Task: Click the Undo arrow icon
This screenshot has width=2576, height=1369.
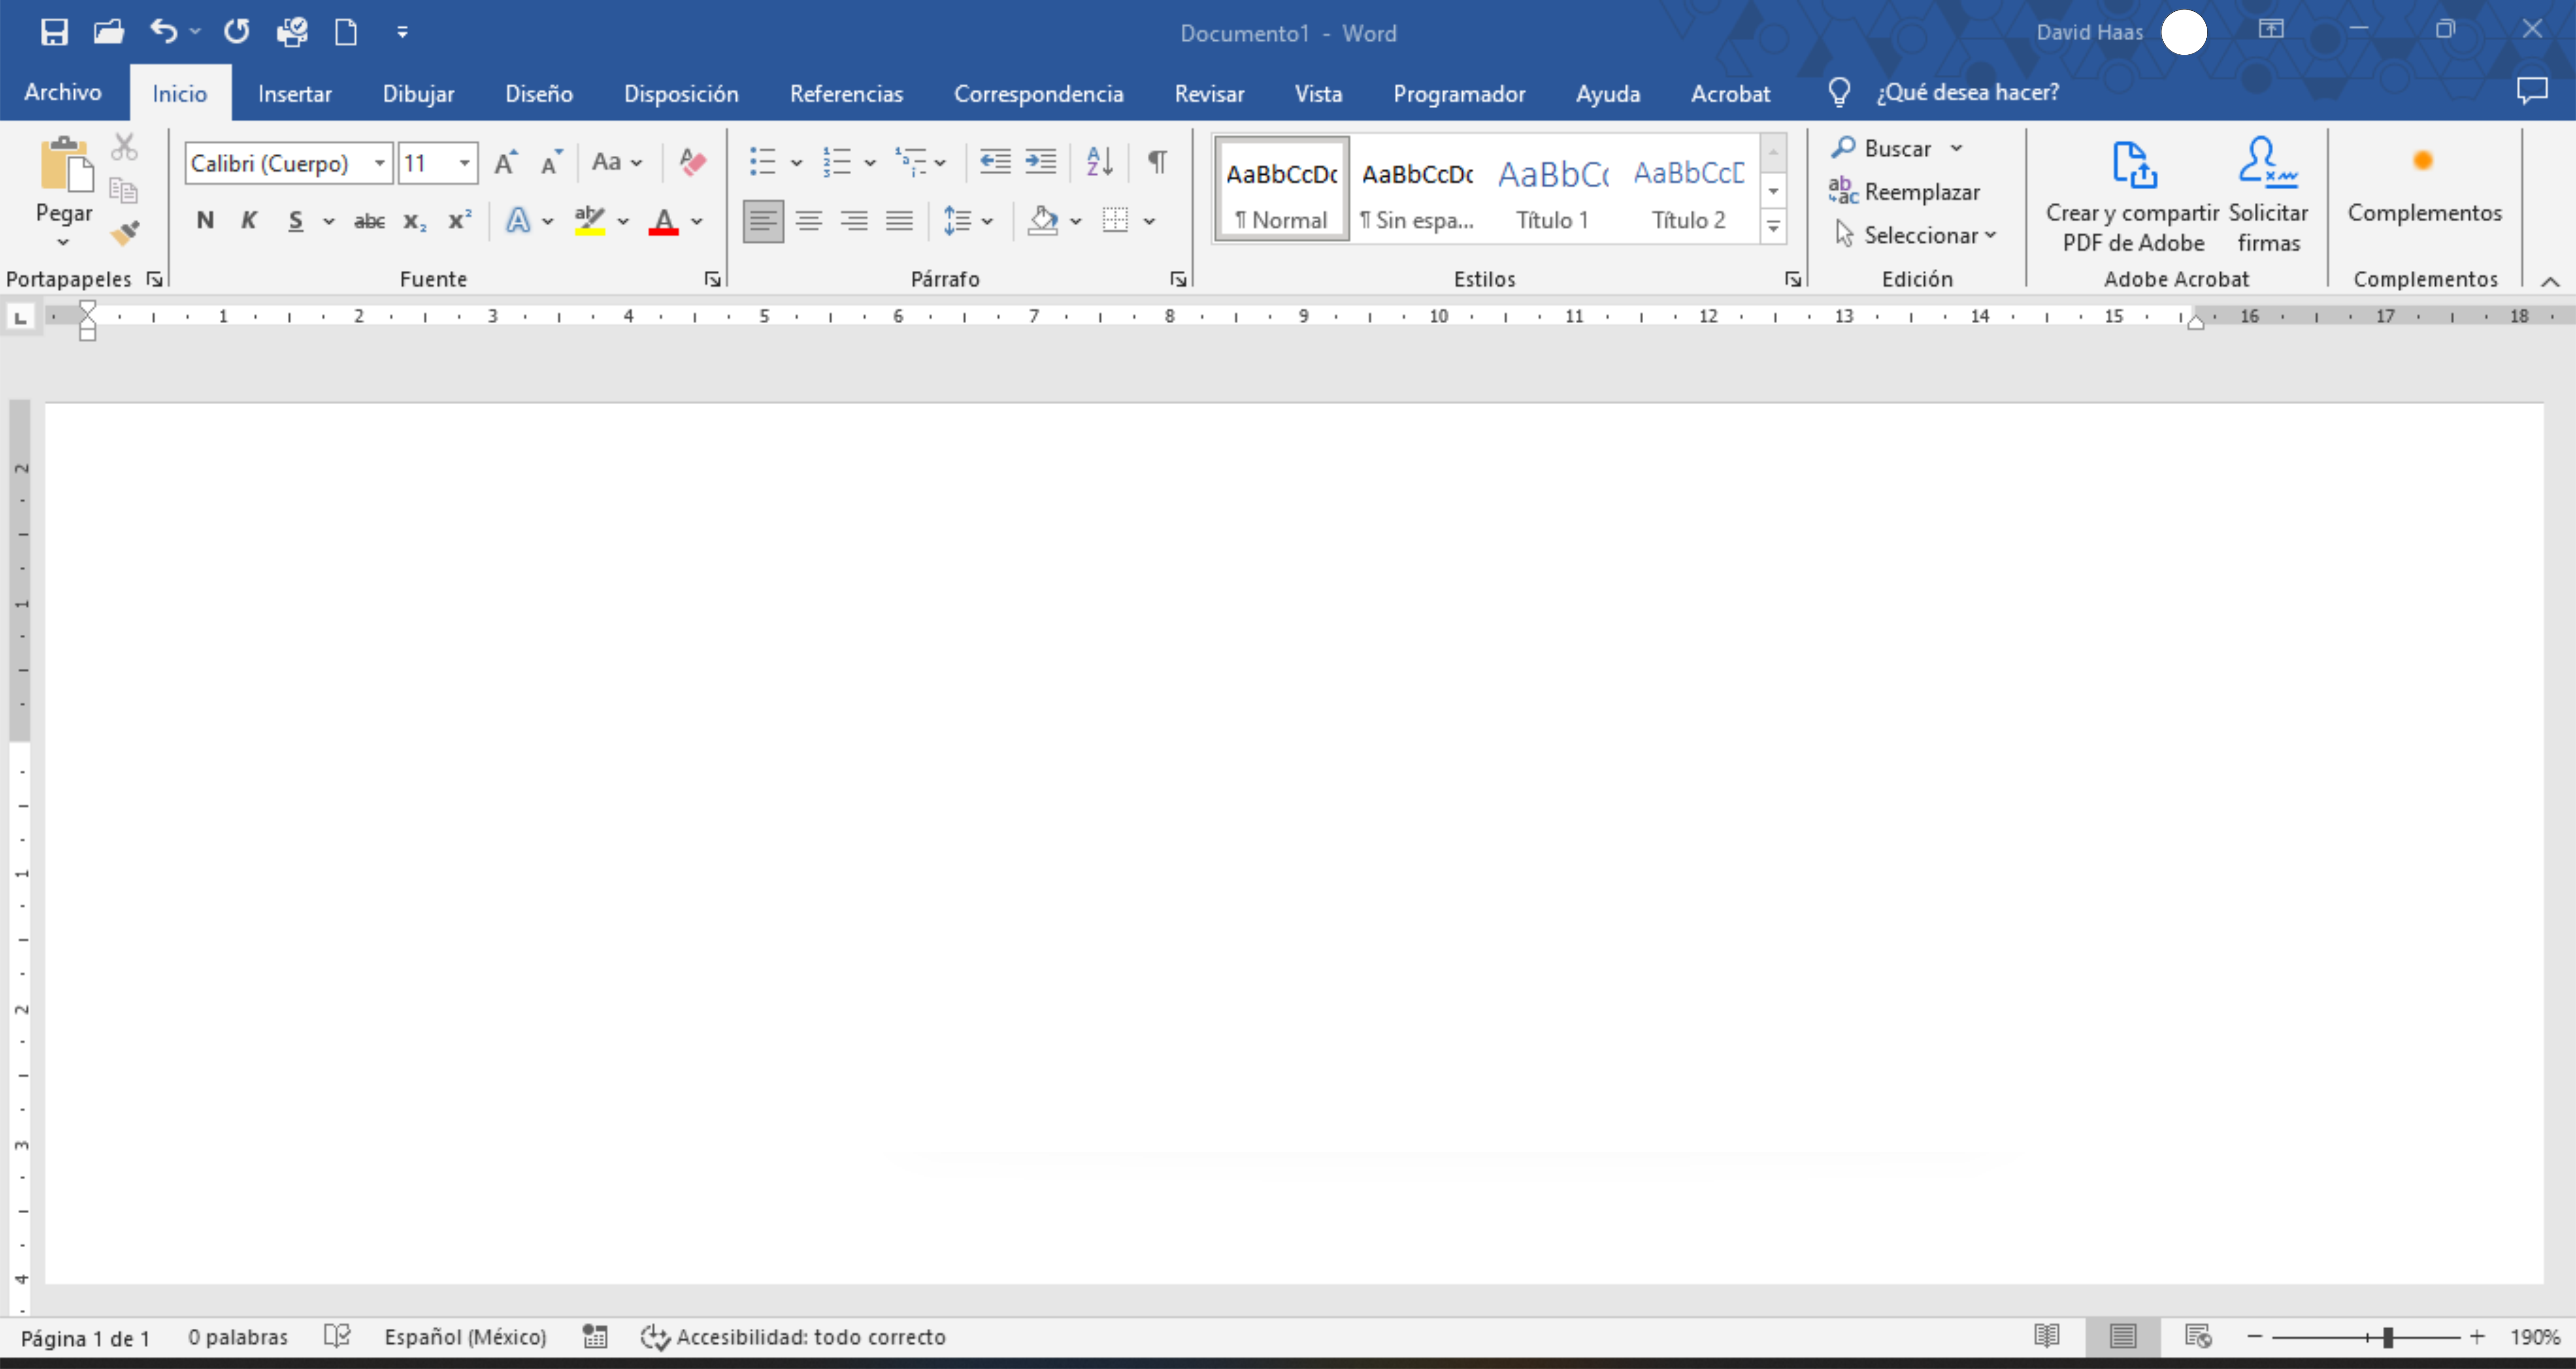Action: coord(164,32)
